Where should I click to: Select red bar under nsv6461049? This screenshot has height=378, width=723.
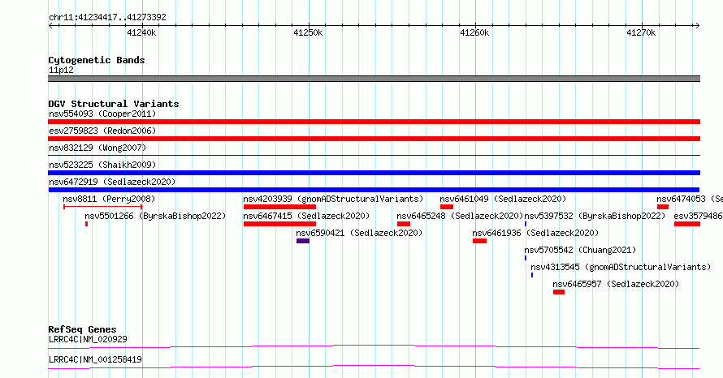coord(447,207)
